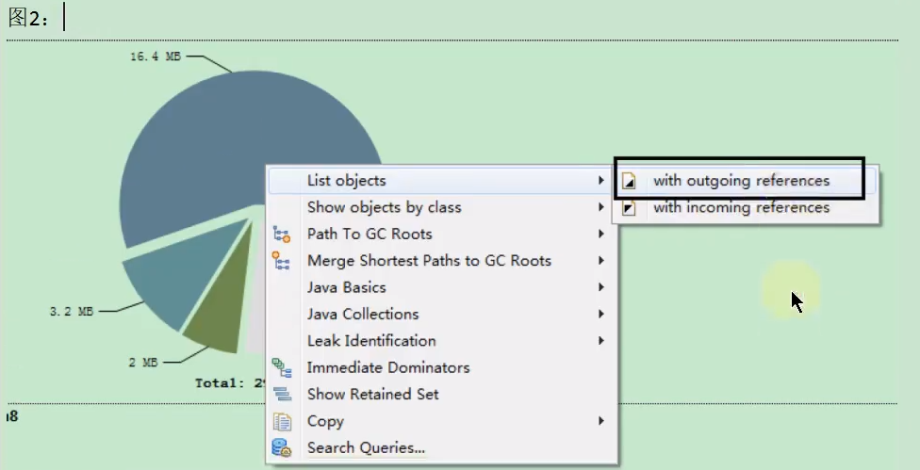Click the Total text under pie chart
This screenshot has width=920, height=470.
coord(231,383)
